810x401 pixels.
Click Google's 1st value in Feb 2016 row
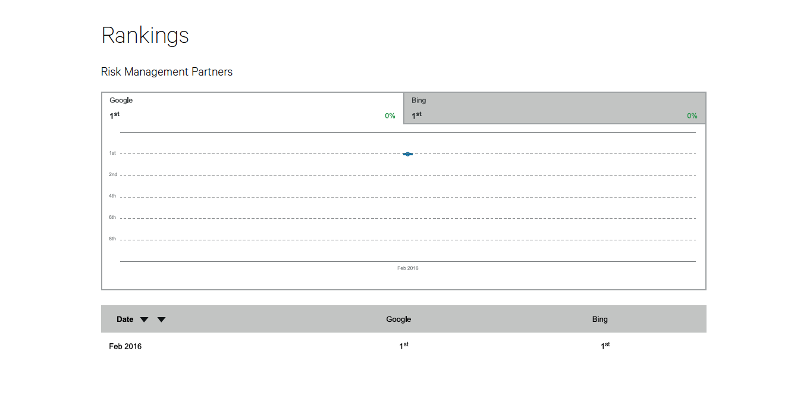point(404,346)
